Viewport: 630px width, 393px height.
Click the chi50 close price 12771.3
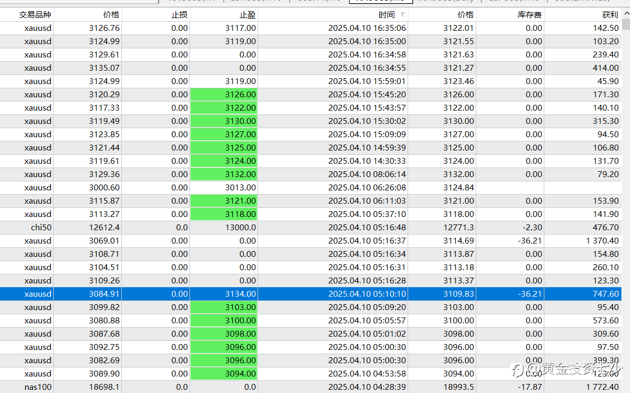[459, 227]
